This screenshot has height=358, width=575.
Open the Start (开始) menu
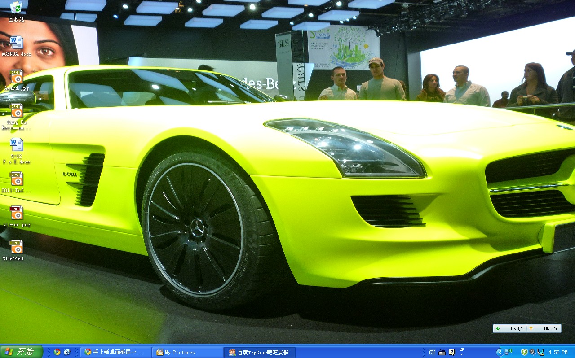[22, 352]
